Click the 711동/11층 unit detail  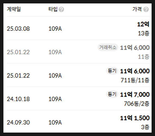tap(135, 80)
